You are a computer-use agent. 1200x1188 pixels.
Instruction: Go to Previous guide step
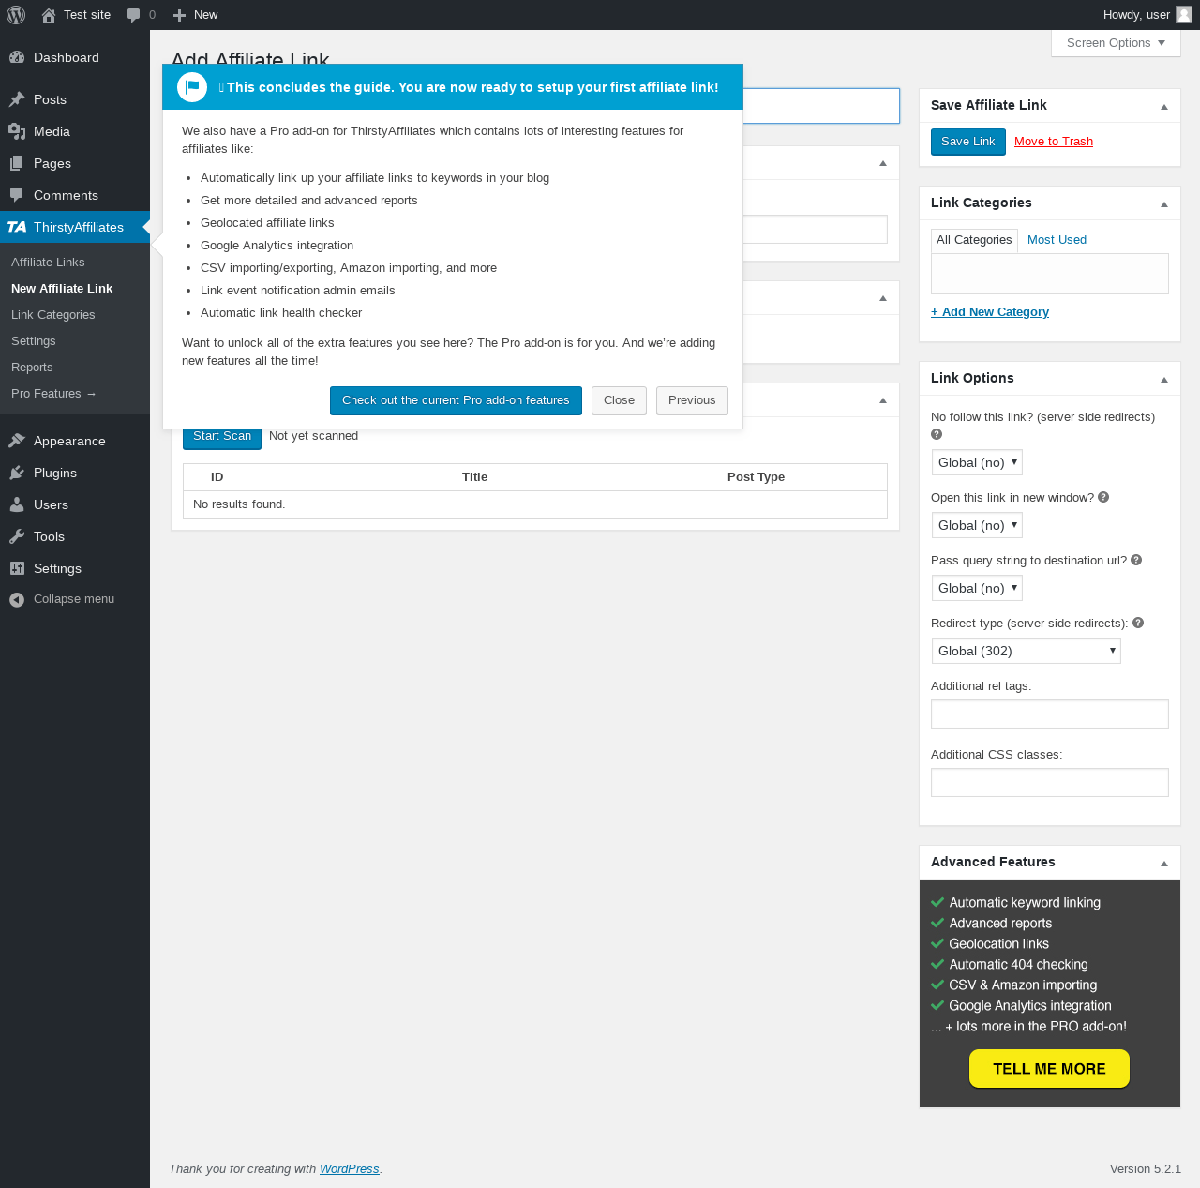click(692, 400)
